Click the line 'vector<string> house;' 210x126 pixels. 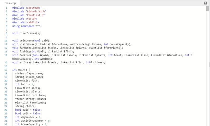pos(30,99)
